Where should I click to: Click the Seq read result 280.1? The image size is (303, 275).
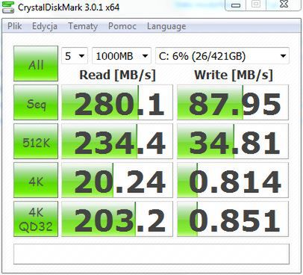(x=117, y=102)
